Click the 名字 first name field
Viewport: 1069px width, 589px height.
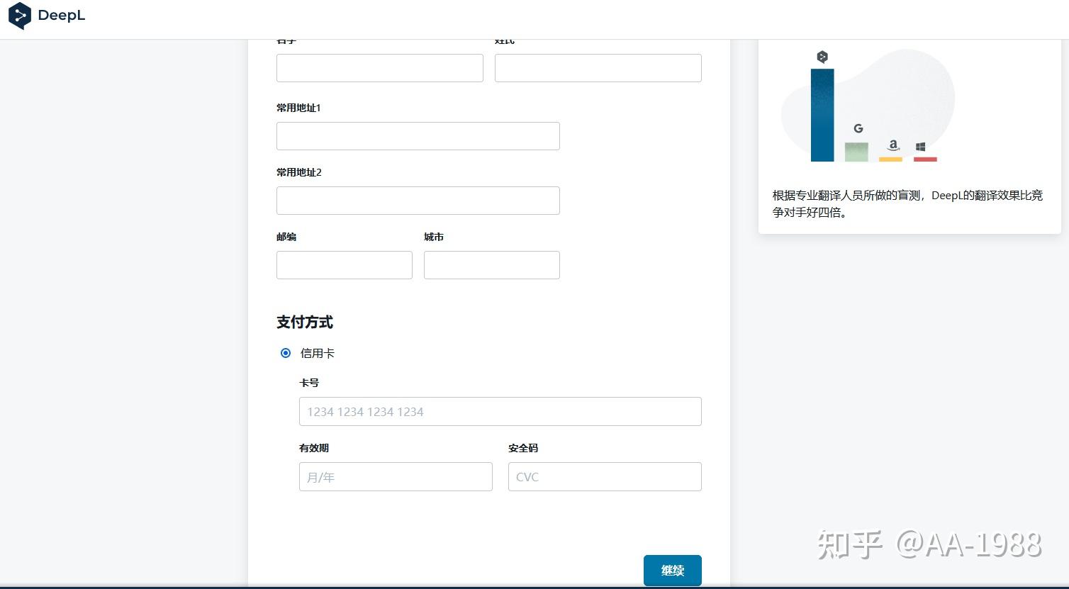click(x=379, y=67)
